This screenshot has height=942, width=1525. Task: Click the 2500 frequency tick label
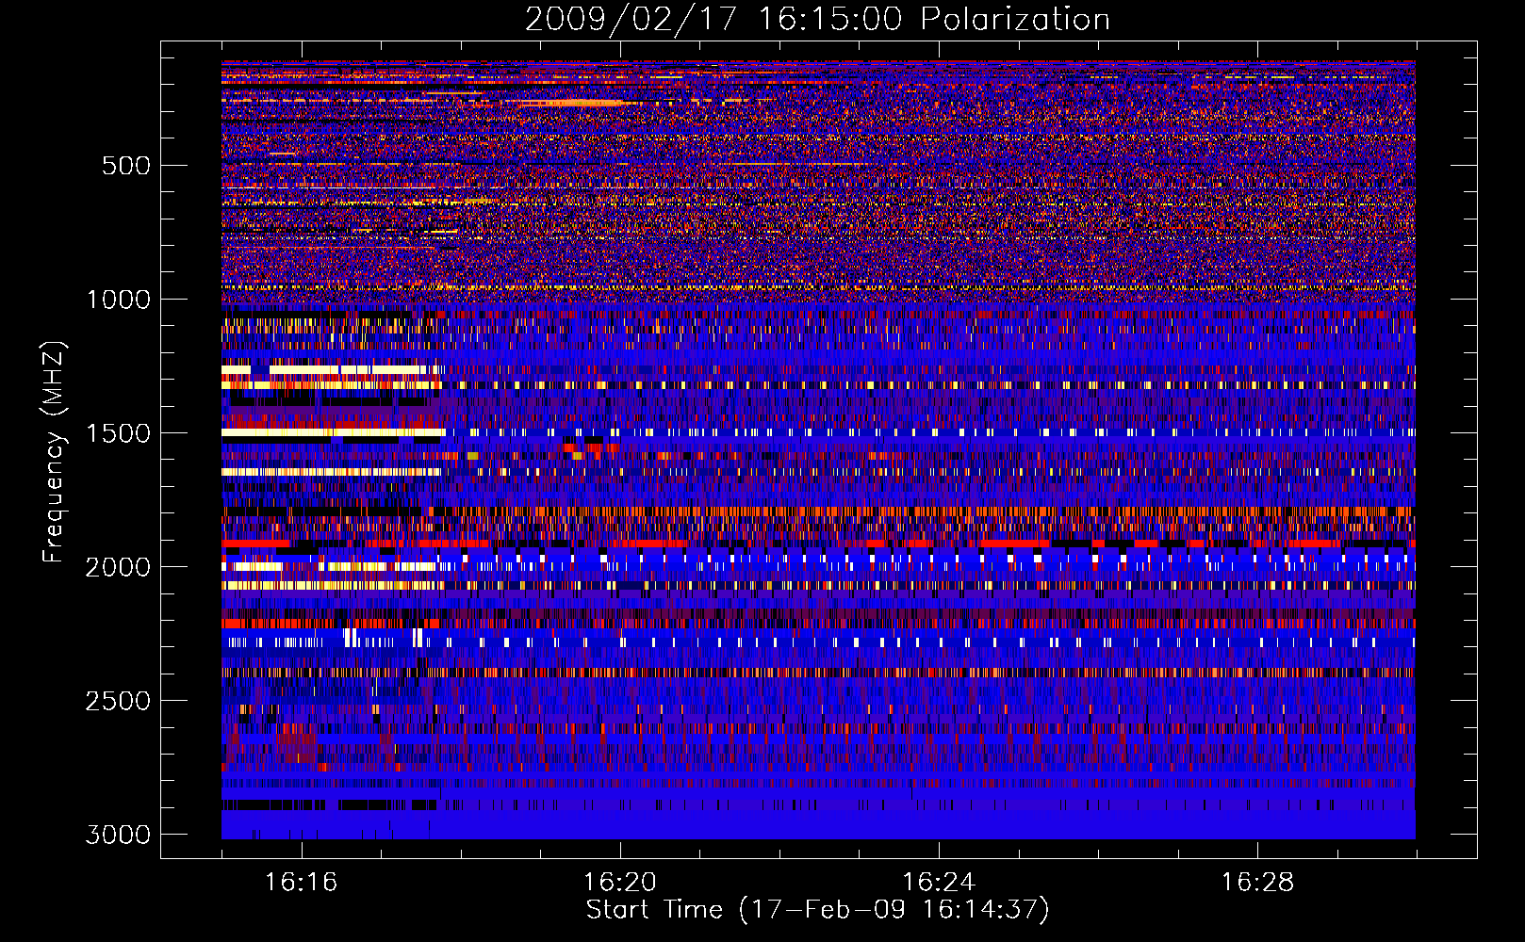coord(118,701)
